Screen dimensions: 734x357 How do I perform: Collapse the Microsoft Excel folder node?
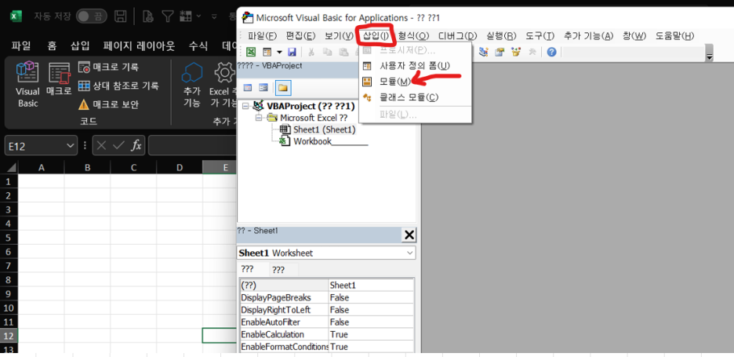(259, 118)
